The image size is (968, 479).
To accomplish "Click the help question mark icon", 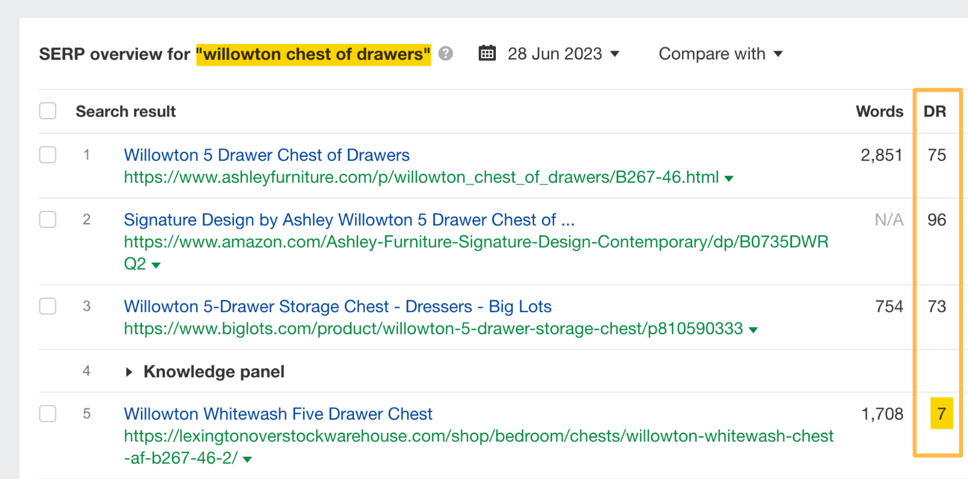I will [445, 54].
